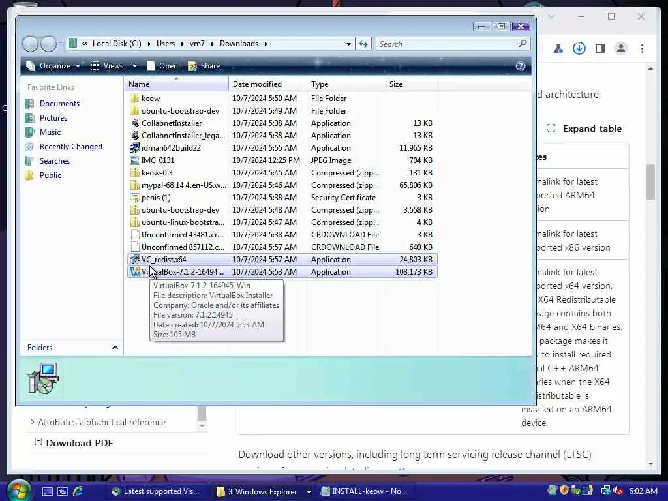Select the Unconfirmed 857112.c... file row

(282, 247)
